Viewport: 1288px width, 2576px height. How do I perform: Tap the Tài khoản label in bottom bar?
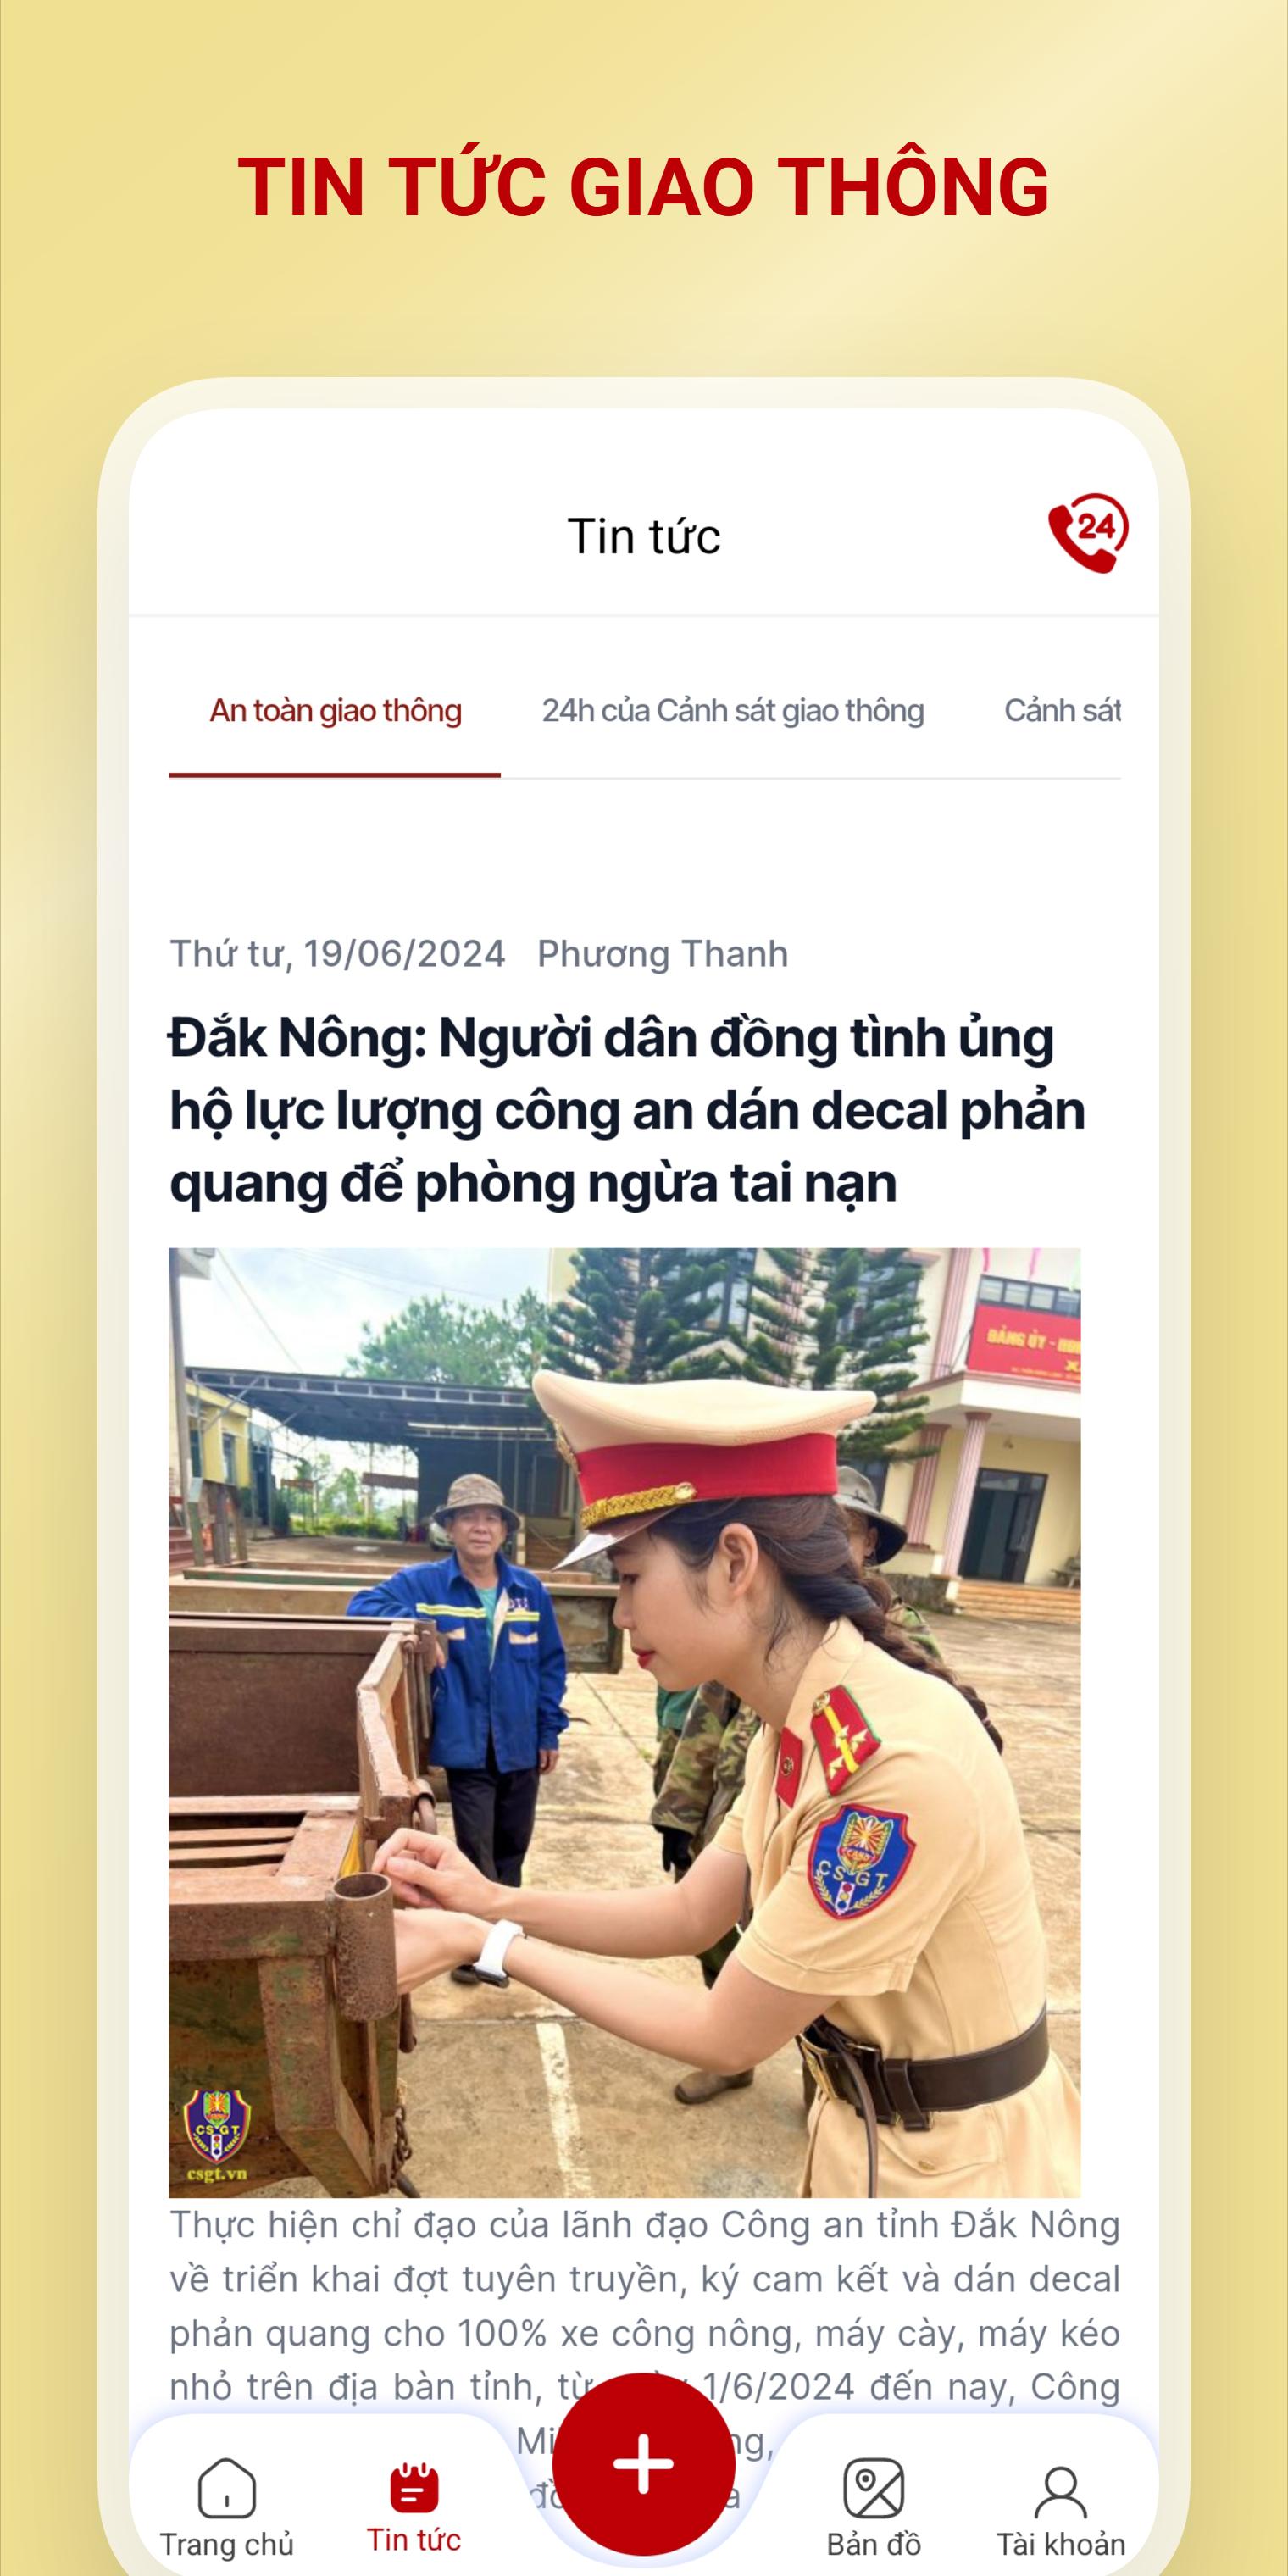tap(1061, 2544)
